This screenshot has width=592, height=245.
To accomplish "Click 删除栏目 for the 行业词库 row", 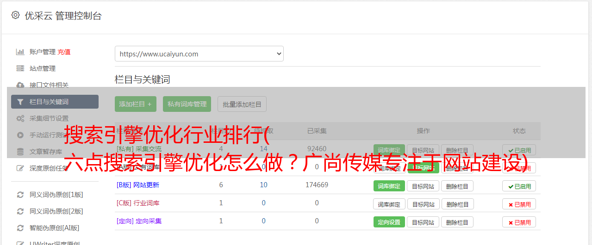I will tap(457, 204).
